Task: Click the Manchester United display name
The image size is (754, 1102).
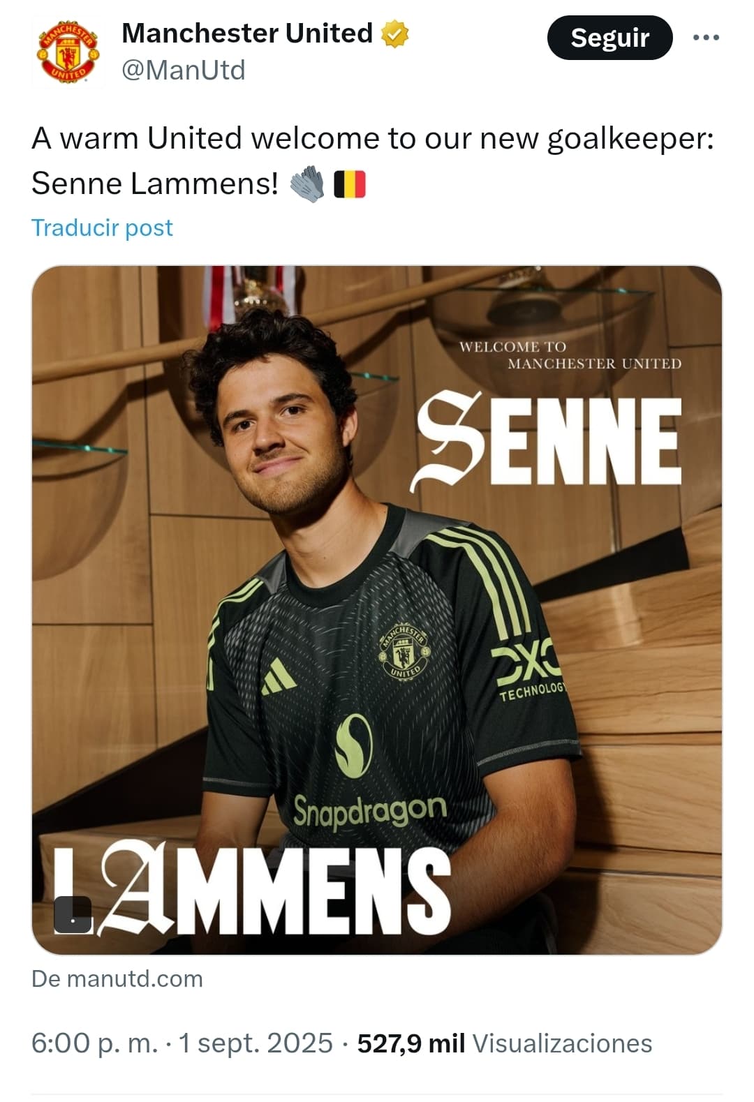Action: pyautogui.click(x=247, y=33)
